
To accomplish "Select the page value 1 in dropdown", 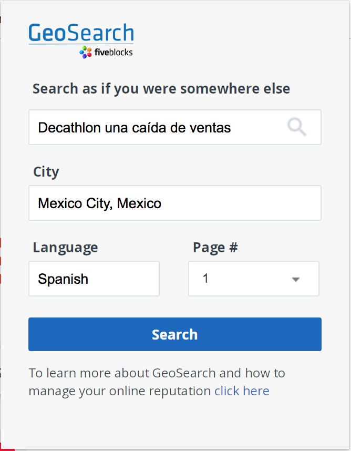I will pos(205,279).
